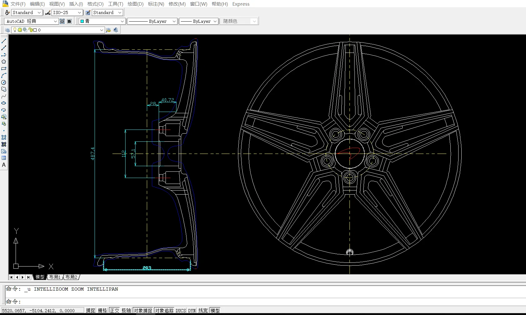526x315 pixels.
Task: Switch to the 布局1 layout tab
Action: (x=55, y=277)
